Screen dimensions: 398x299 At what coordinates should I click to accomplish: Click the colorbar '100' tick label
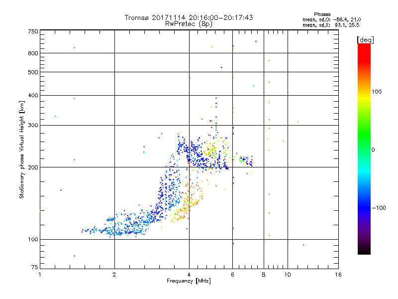(377, 92)
